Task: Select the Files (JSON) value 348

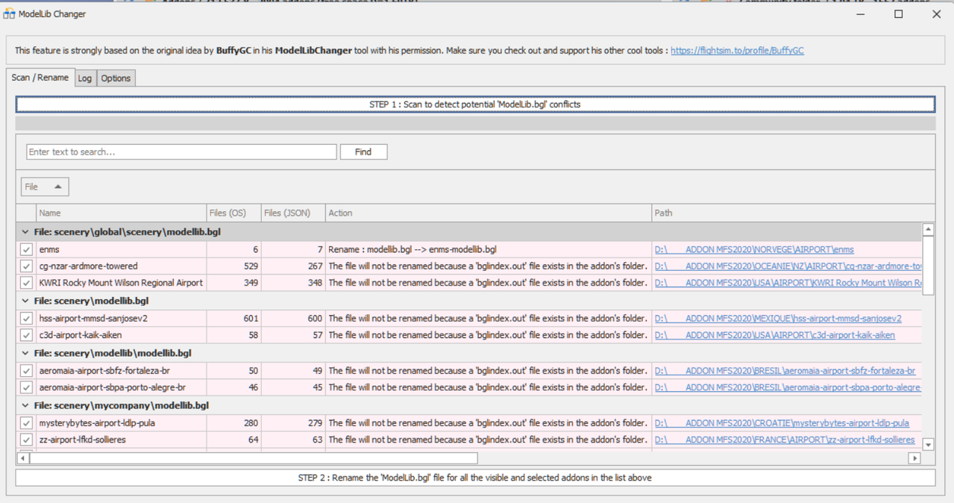Action: tap(293, 283)
